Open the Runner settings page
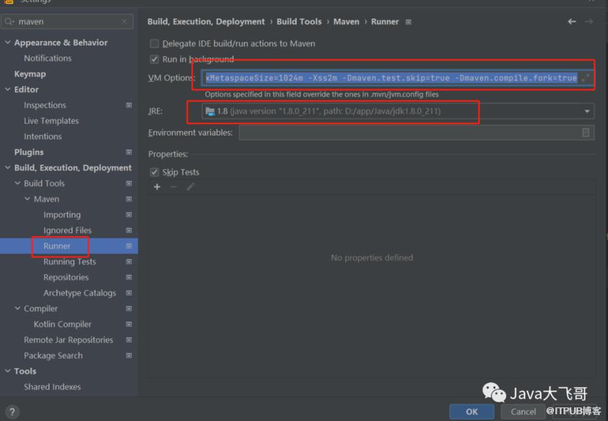This screenshot has height=421, width=608. click(57, 246)
